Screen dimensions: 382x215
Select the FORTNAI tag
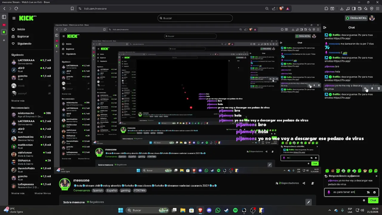pyautogui.click(x=140, y=191)
